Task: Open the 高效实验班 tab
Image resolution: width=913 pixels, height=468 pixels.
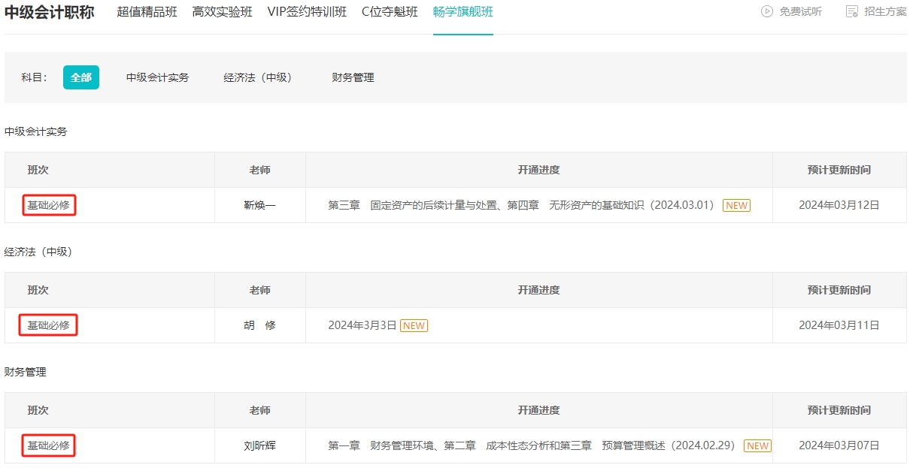Action: point(222,12)
